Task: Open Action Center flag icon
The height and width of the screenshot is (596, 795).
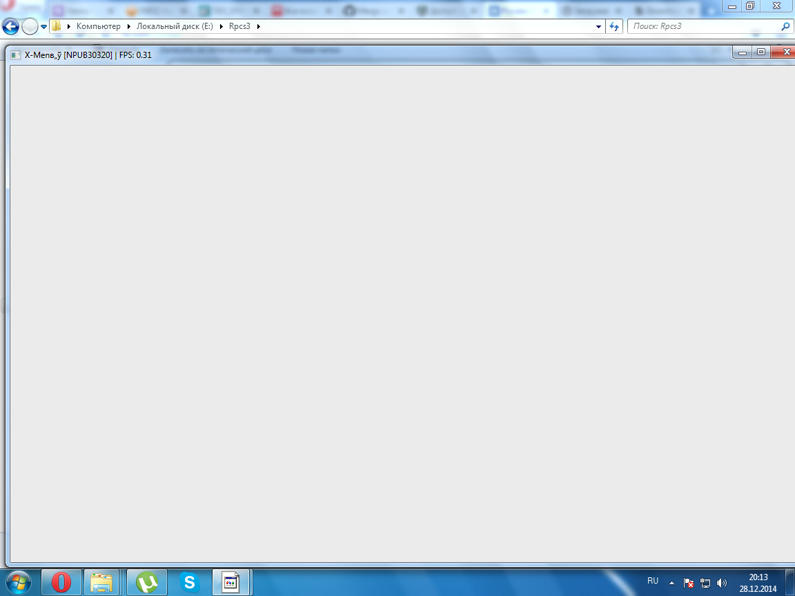Action: coord(688,583)
